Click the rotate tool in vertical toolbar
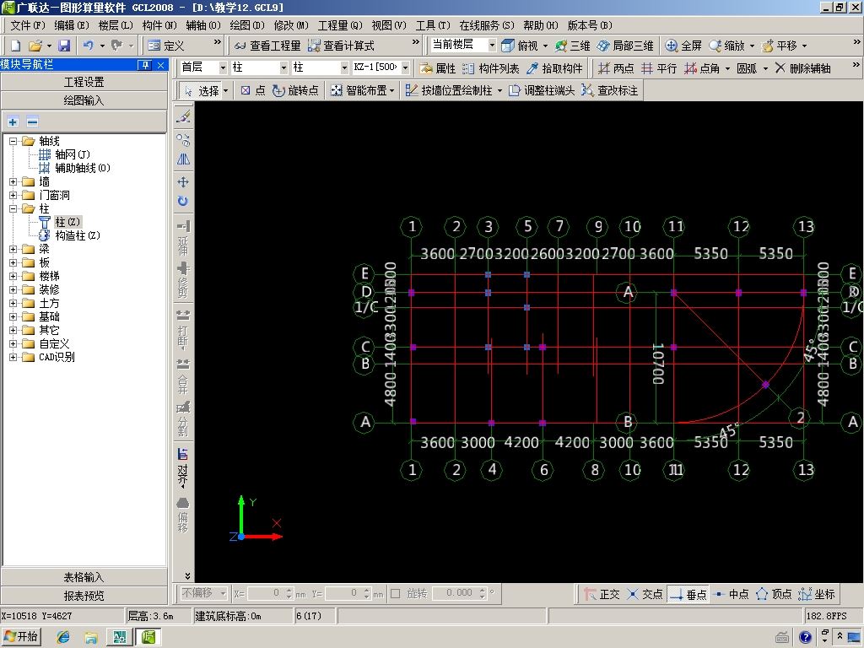Image resolution: width=864 pixels, height=648 pixels. (x=183, y=201)
